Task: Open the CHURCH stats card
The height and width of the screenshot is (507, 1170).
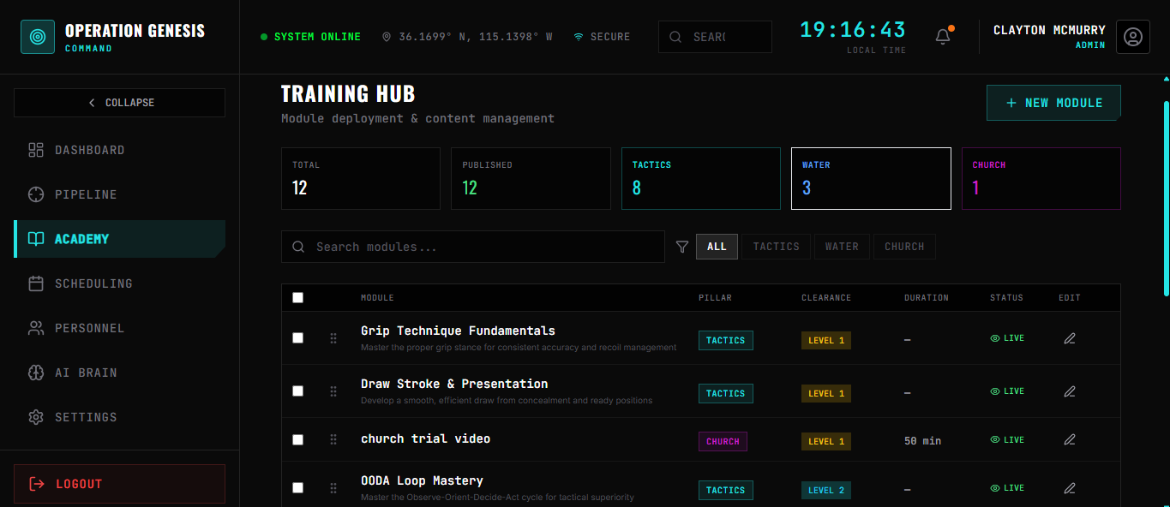Action: click(x=1041, y=178)
